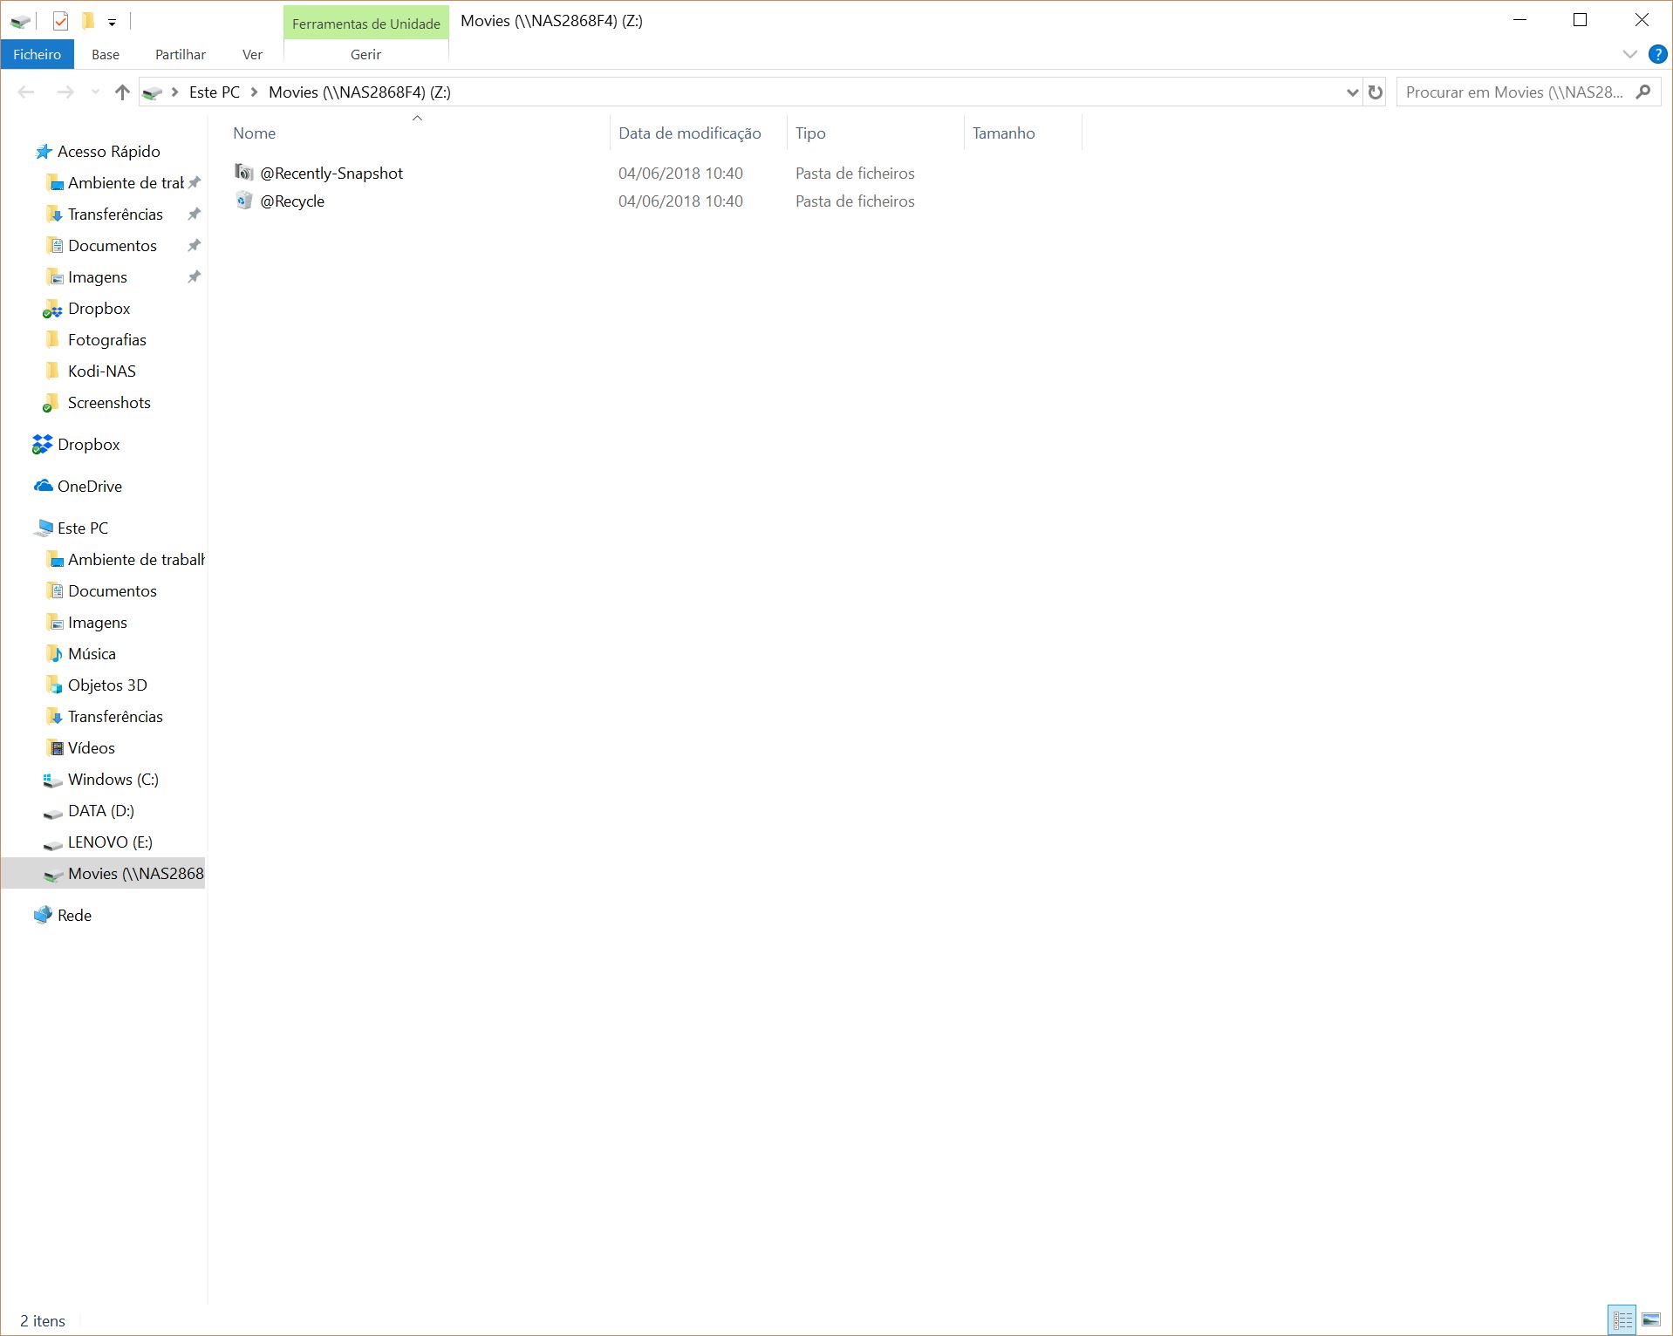Select Kodi-NAS in Quick Access
This screenshot has height=1336, width=1673.
(x=101, y=371)
